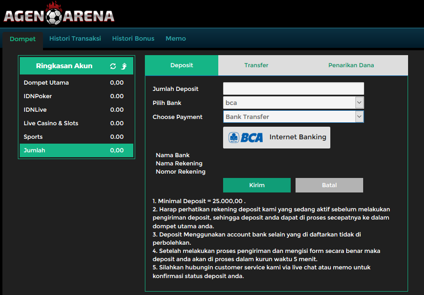Switch to the Transfer tab

(x=256, y=65)
